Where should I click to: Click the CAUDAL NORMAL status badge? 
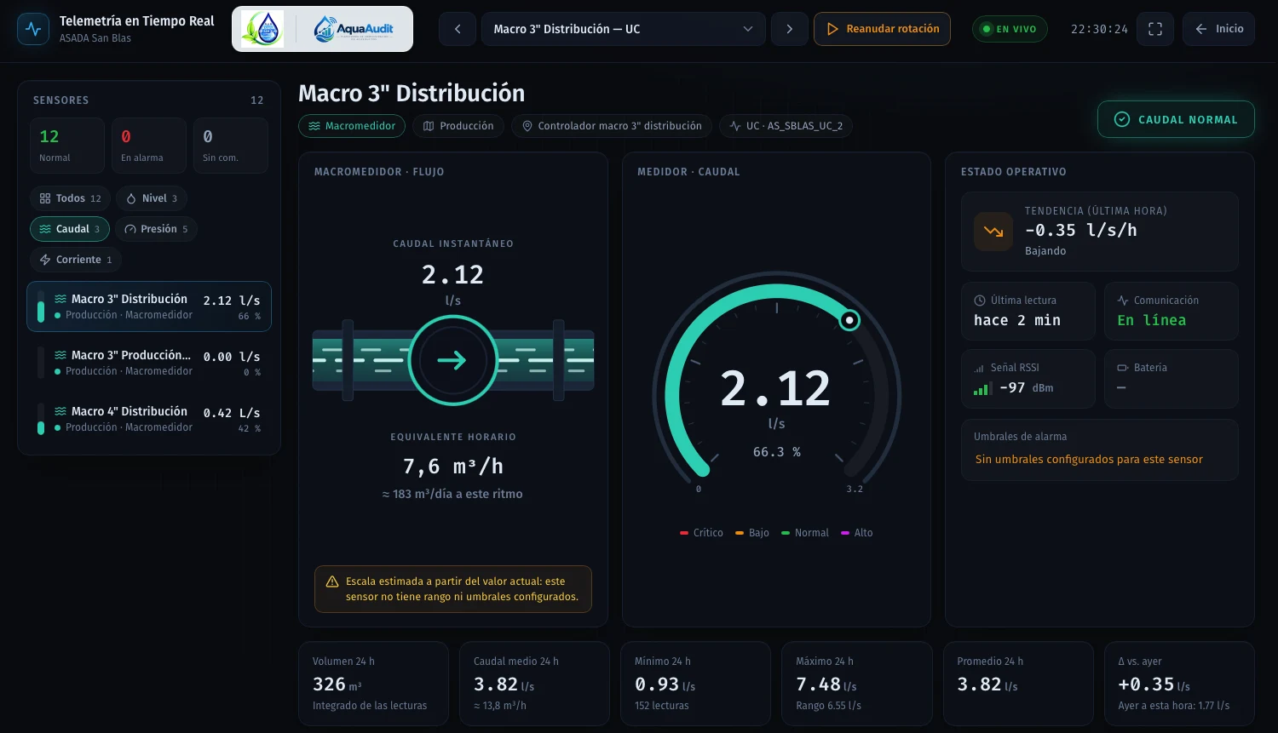[x=1176, y=119]
